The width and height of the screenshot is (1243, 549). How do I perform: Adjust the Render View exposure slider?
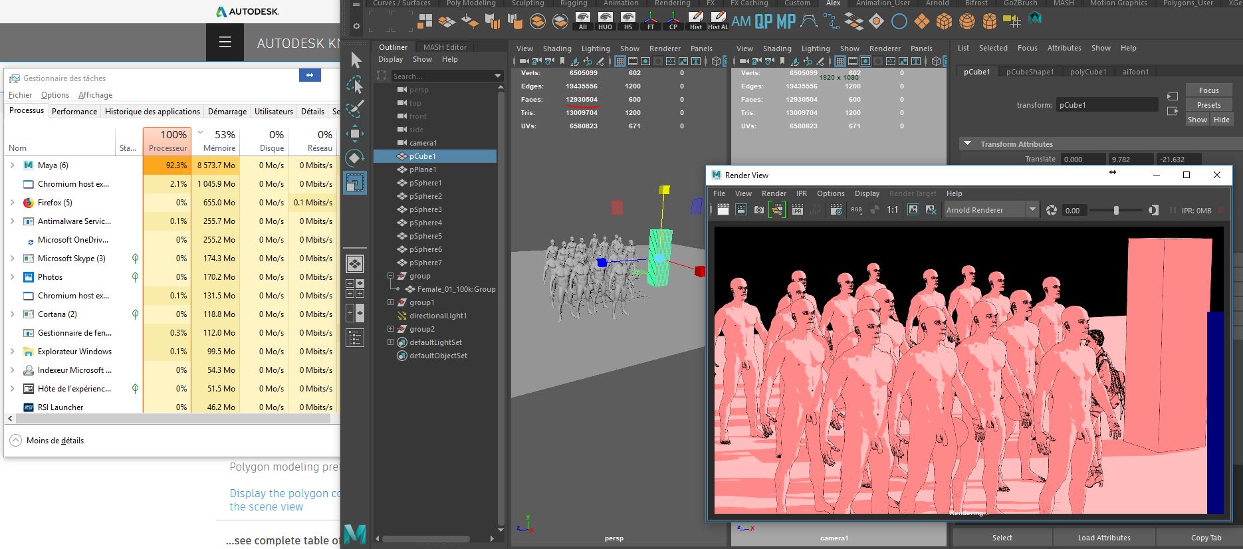(1116, 210)
